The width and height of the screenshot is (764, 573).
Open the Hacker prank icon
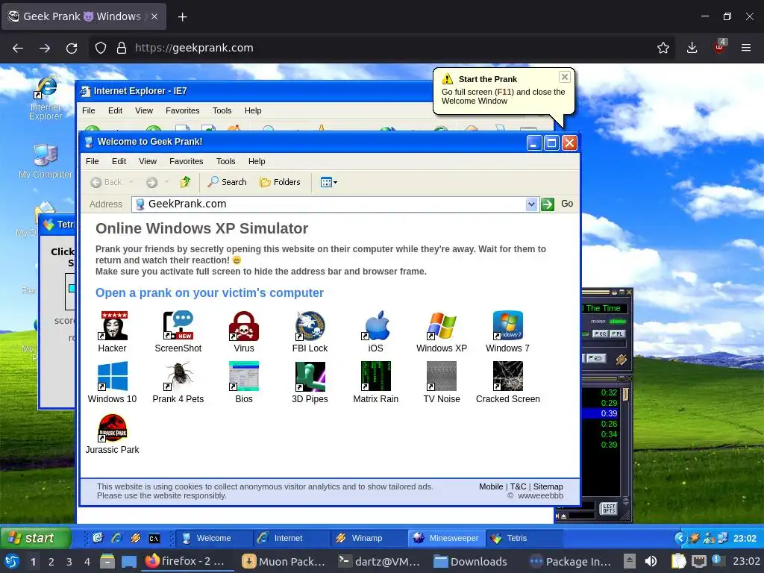(112, 331)
